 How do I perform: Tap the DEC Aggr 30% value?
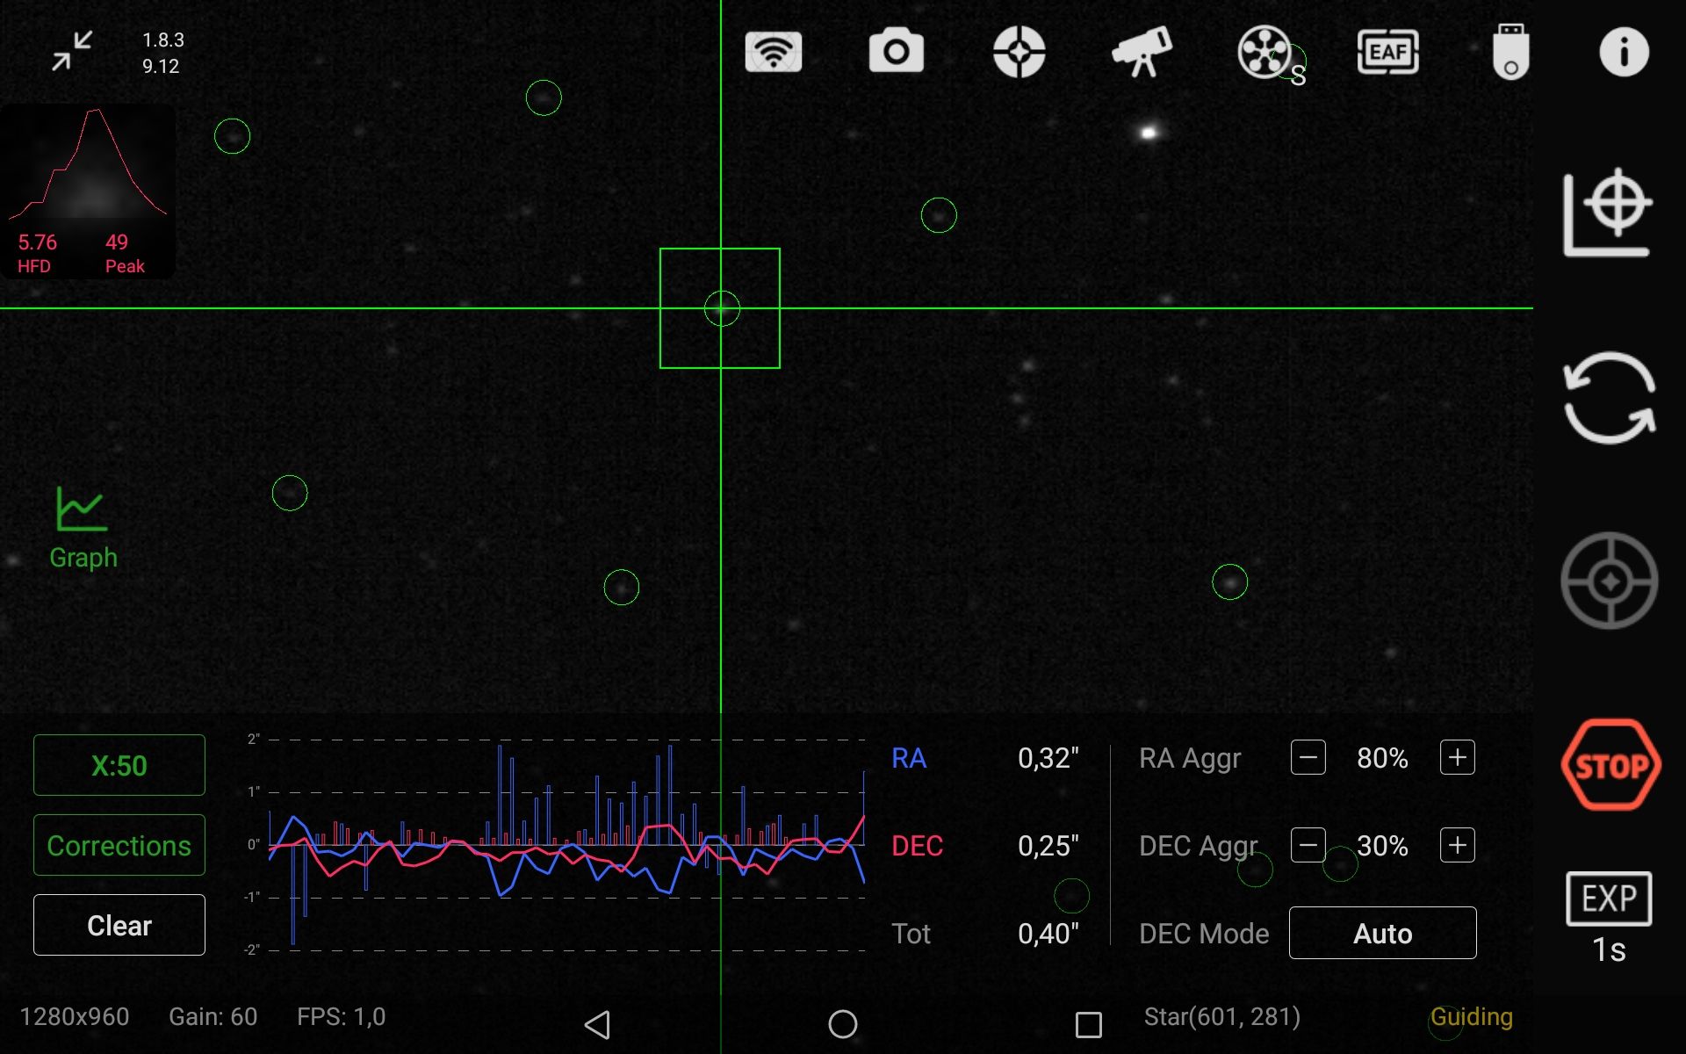coord(1382,846)
